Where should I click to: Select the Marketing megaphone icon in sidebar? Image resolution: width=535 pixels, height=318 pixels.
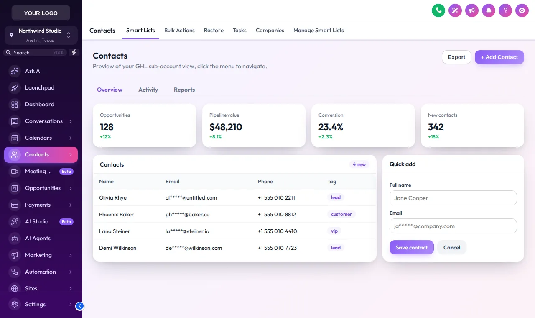click(15, 255)
